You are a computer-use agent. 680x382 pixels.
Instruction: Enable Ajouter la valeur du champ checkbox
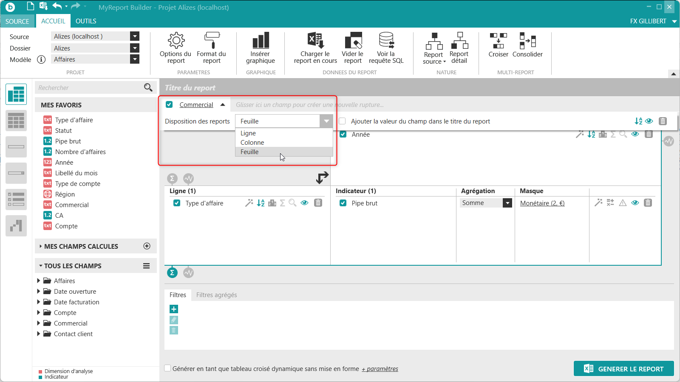pyautogui.click(x=343, y=121)
